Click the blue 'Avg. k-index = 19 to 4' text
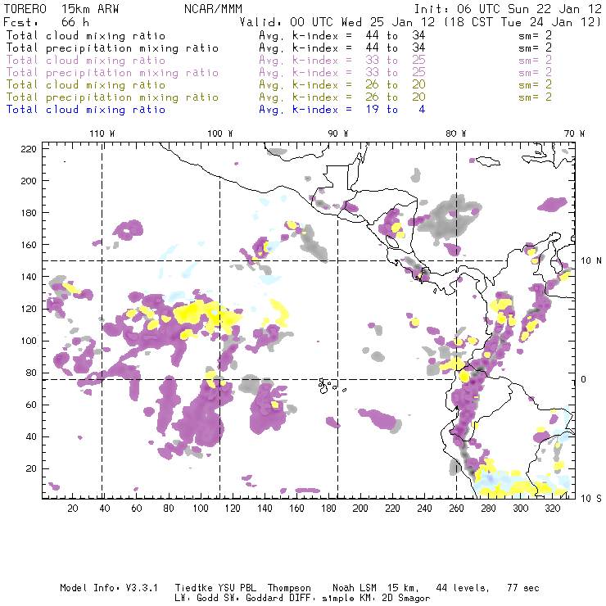This screenshot has width=606, height=606. coord(342,110)
